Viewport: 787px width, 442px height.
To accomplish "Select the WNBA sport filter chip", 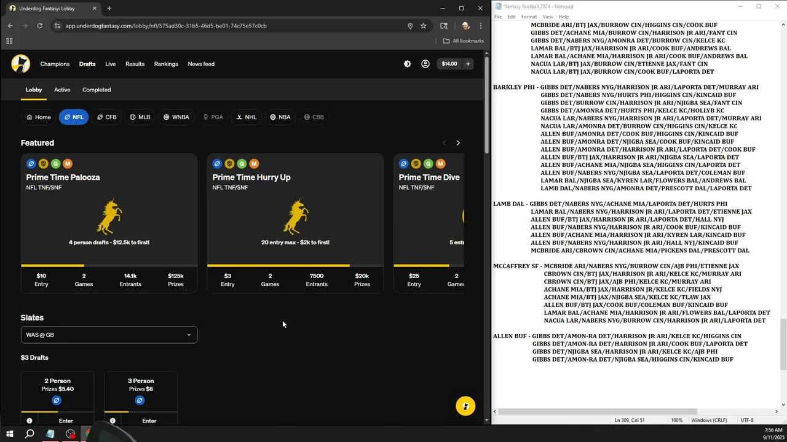I will [176, 117].
